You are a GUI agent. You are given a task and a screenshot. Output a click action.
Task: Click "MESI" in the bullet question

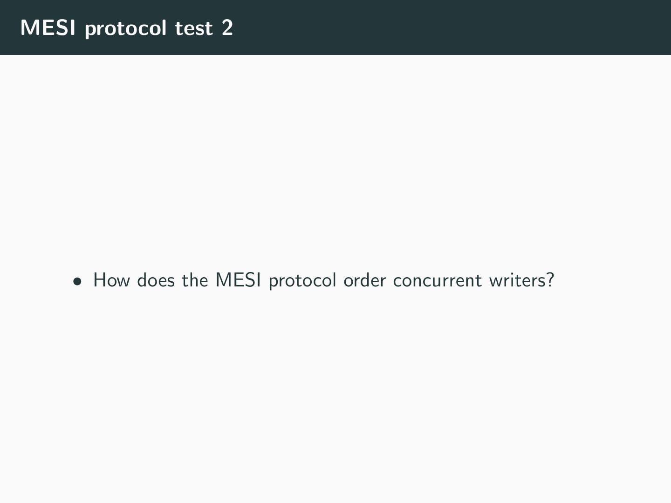click(238, 280)
